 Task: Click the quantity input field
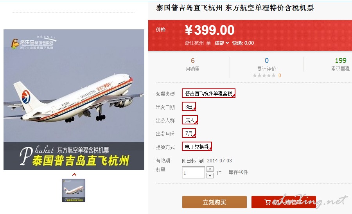point(193,172)
